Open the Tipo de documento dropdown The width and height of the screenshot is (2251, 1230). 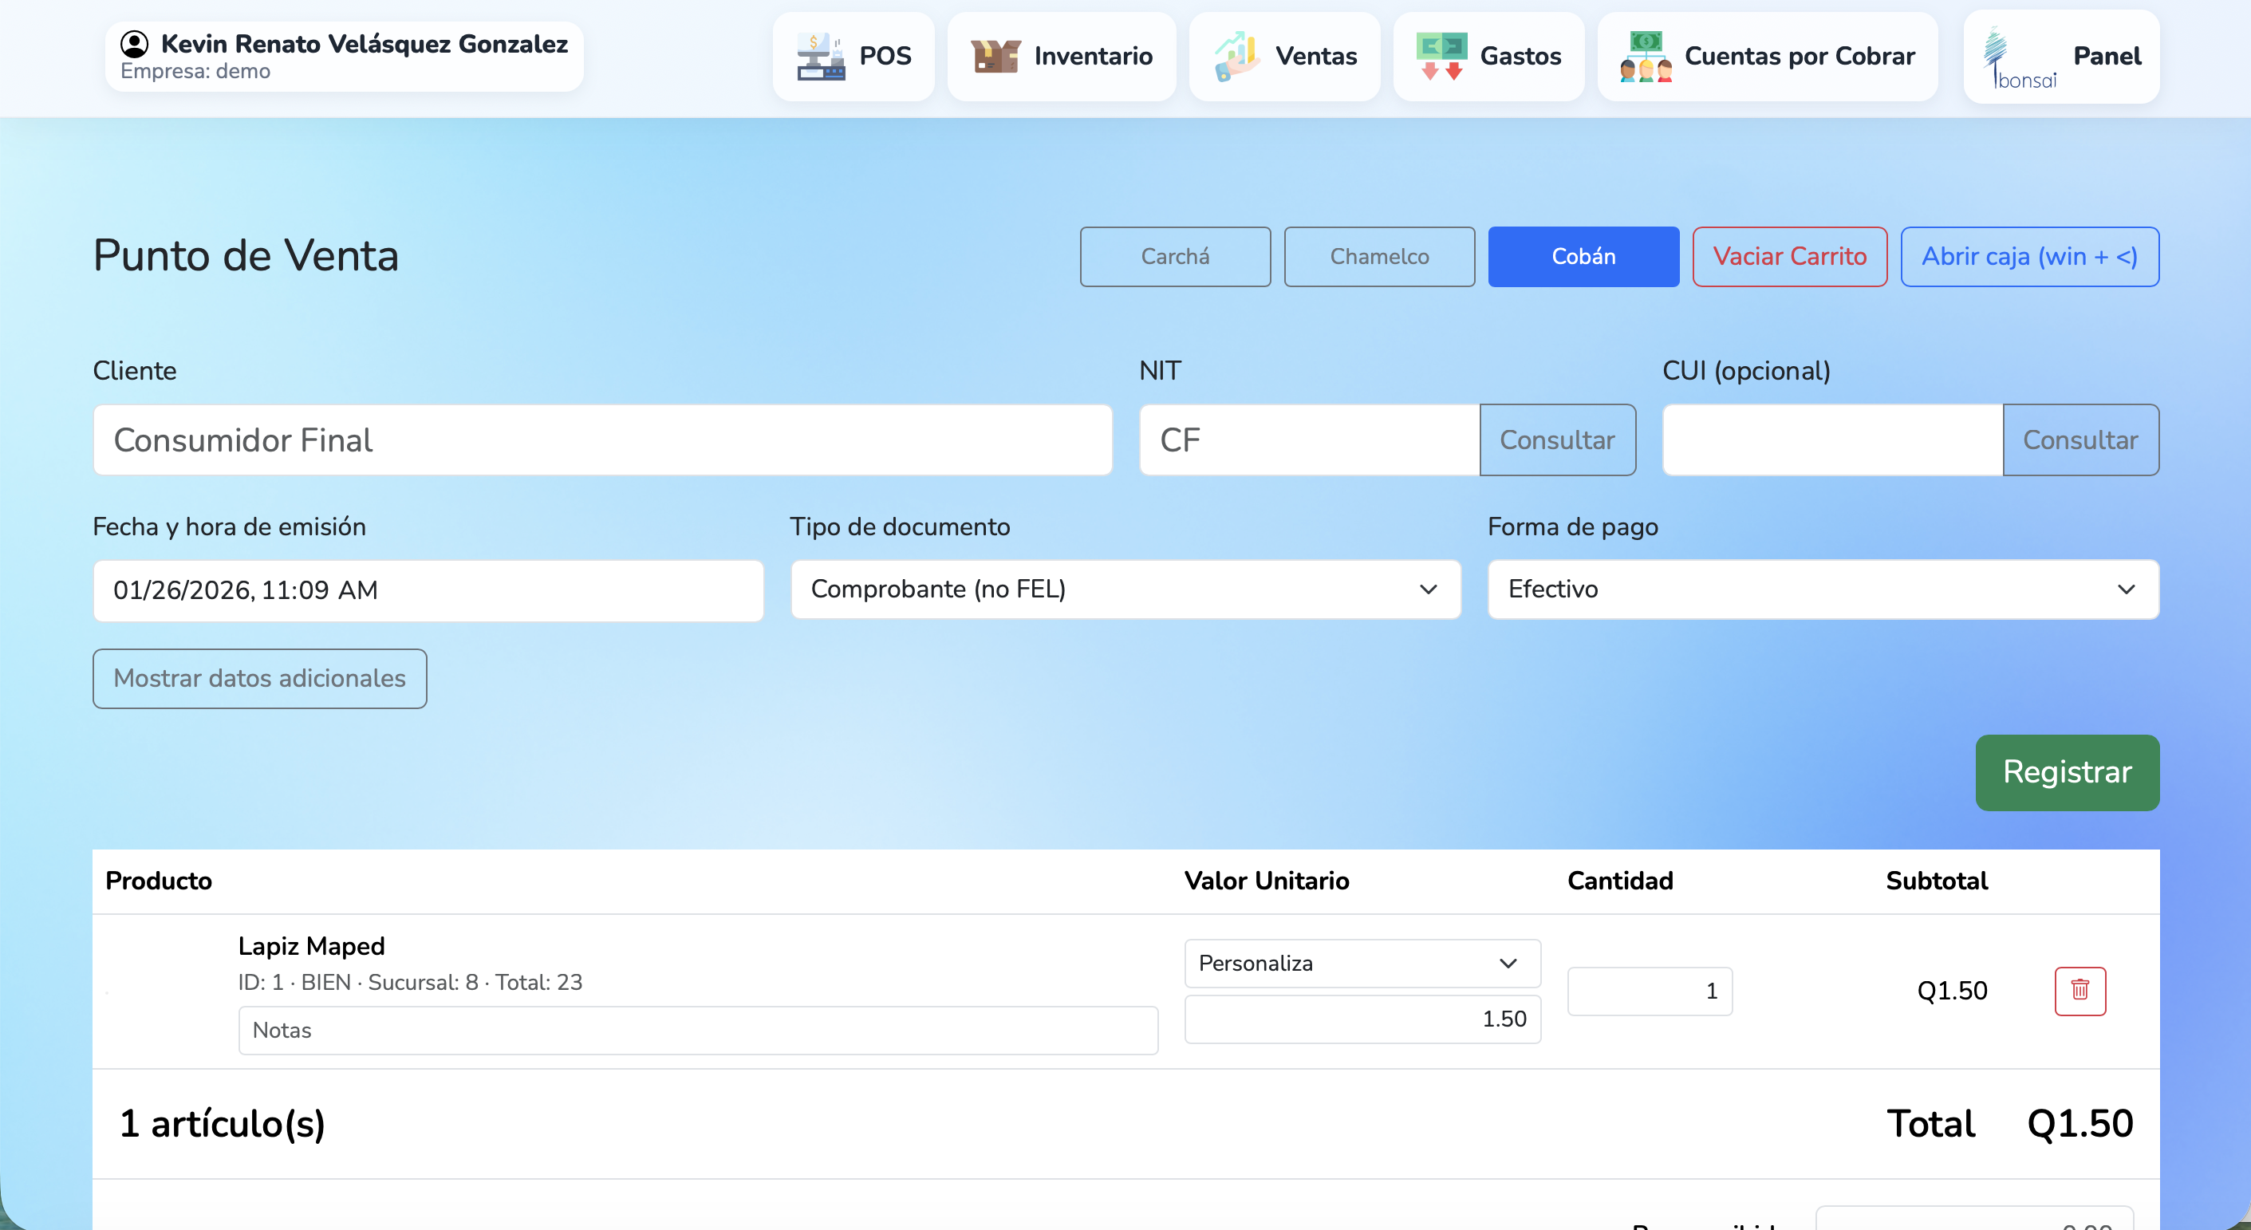tap(1125, 589)
